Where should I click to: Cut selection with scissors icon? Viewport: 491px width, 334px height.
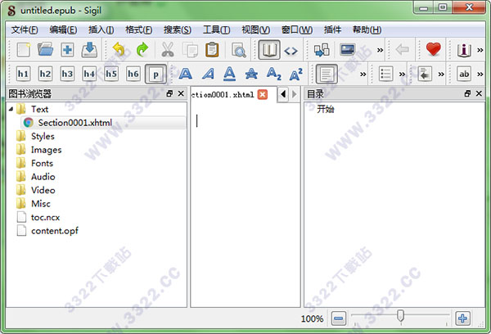[x=168, y=49]
